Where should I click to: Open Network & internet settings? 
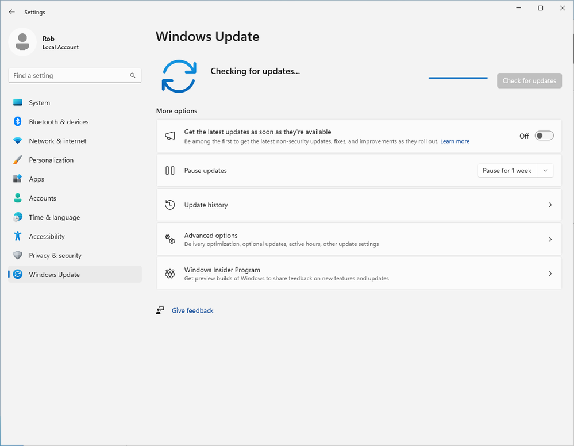pyautogui.click(x=75, y=141)
